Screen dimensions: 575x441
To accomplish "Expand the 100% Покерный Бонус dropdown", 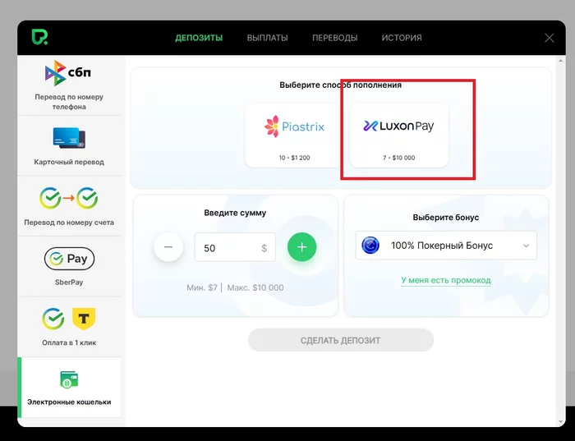I will (x=446, y=246).
